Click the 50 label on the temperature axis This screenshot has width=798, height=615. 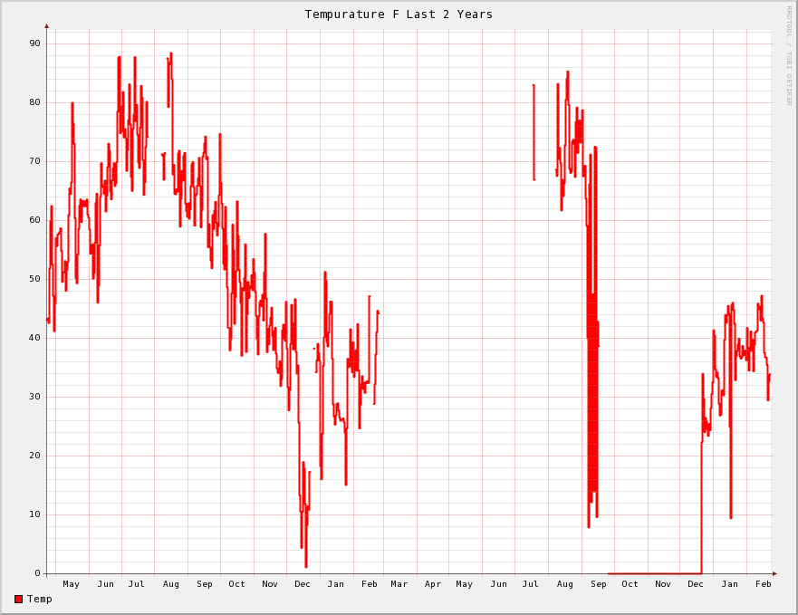tap(34, 279)
